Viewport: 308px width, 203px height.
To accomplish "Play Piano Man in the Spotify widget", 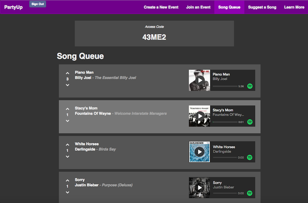I will click(200, 80).
